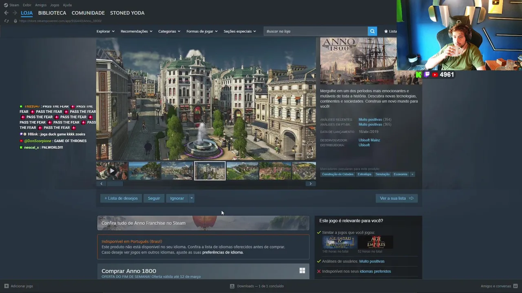
Task: Click the blue search magnifier button
Action: coord(372,31)
